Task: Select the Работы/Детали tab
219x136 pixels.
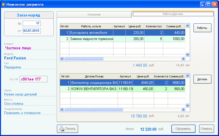Action: click(173, 14)
